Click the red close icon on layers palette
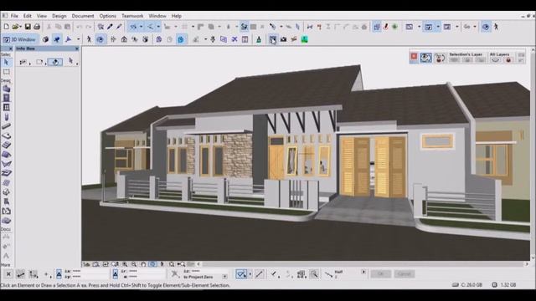The height and width of the screenshot is (301, 536). click(414, 57)
